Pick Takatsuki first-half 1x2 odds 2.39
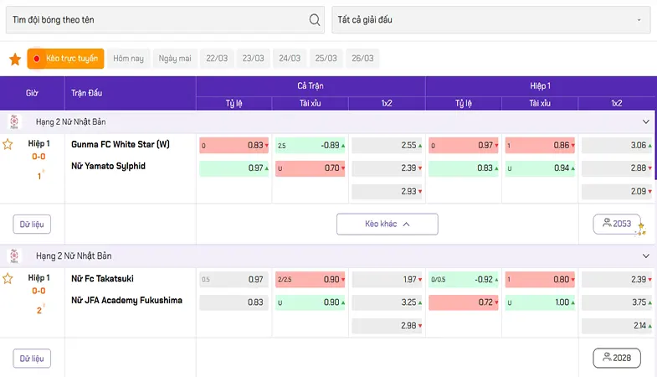The height and width of the screenshot is (377, 657). (x=617, y=280)
